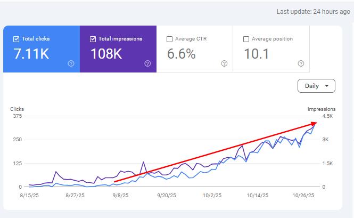Open the Daily granularity dropdown
The height and width of the screenshot is (218, 354).
(316, 86)
